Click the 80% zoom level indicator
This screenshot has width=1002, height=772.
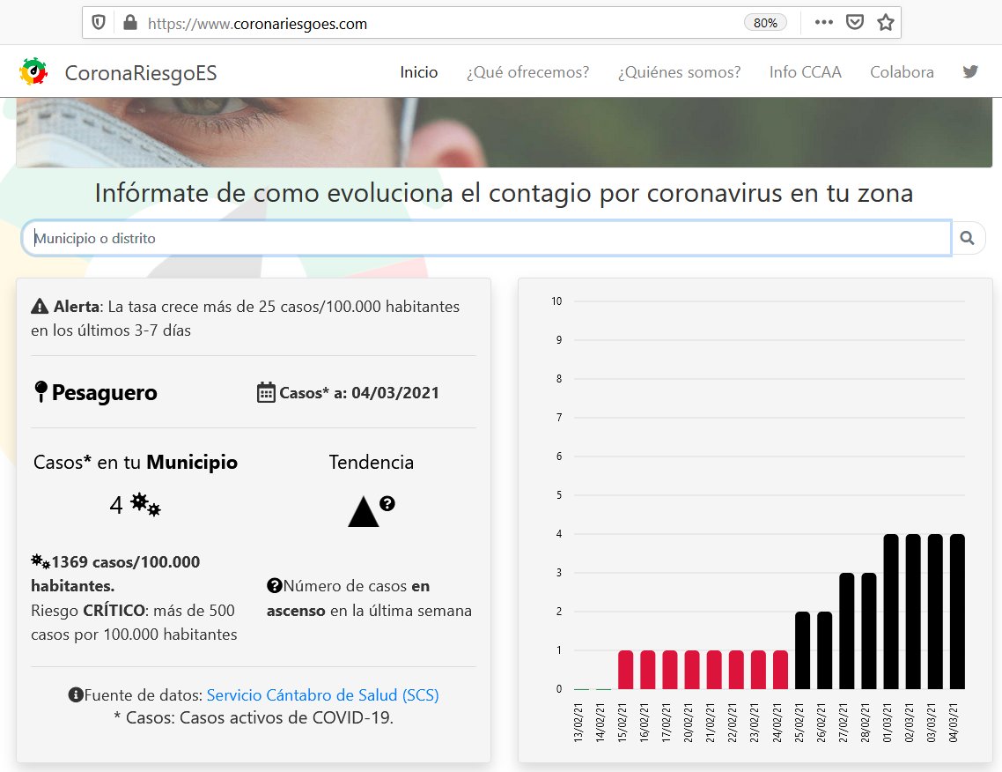point(765,23)
